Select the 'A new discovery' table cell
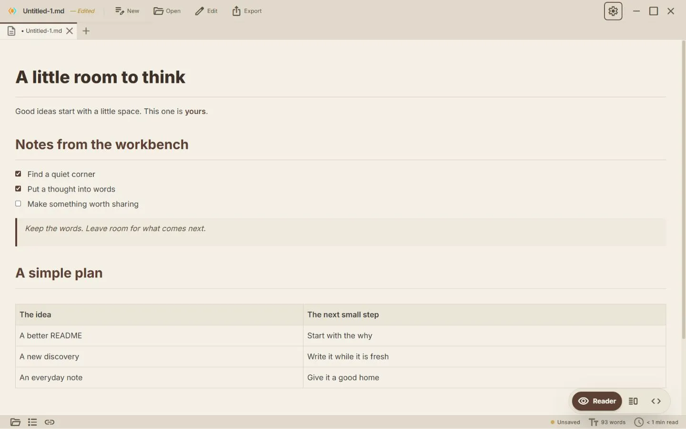 (x=159, y=357)
